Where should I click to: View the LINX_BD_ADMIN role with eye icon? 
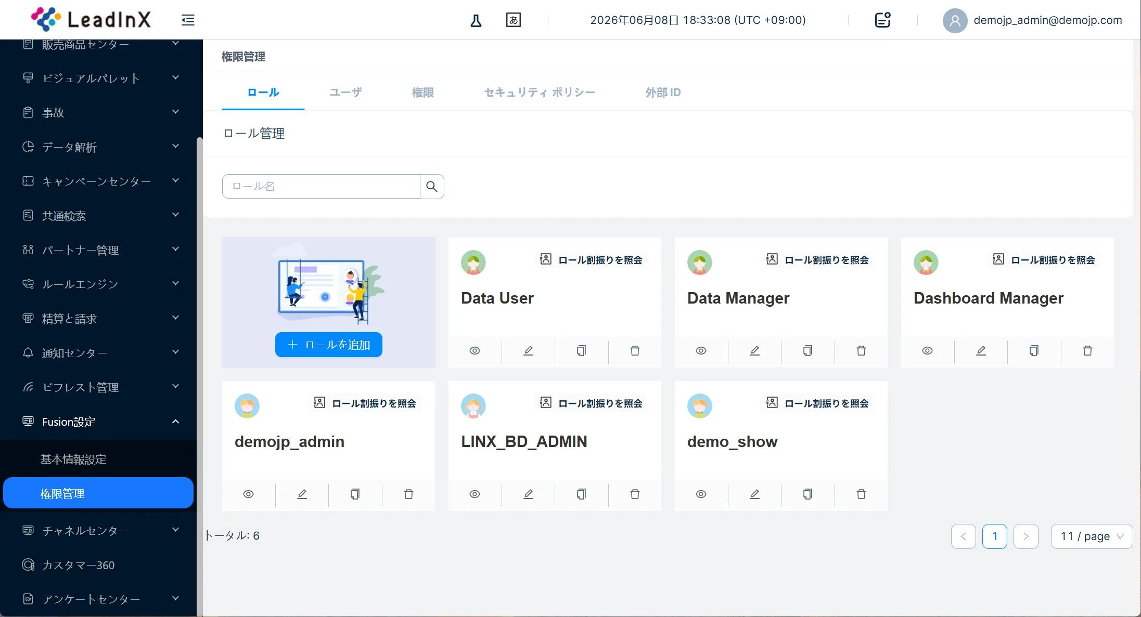475,494
